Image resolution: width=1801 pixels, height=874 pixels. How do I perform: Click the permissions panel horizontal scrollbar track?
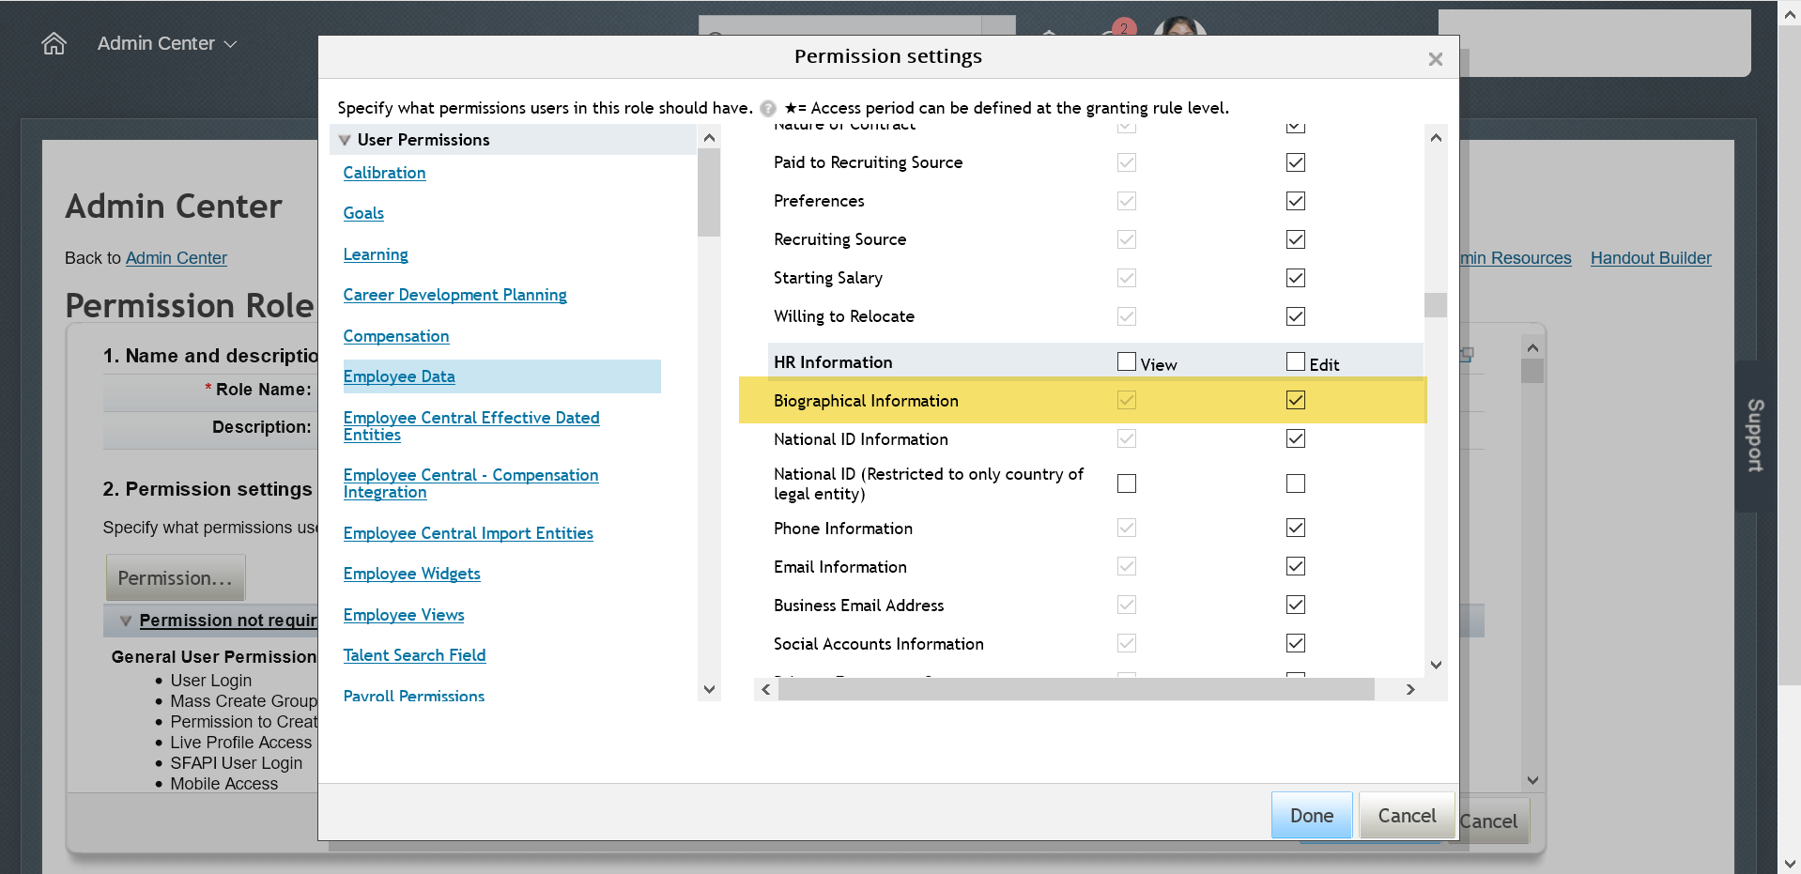(1076, 689)
